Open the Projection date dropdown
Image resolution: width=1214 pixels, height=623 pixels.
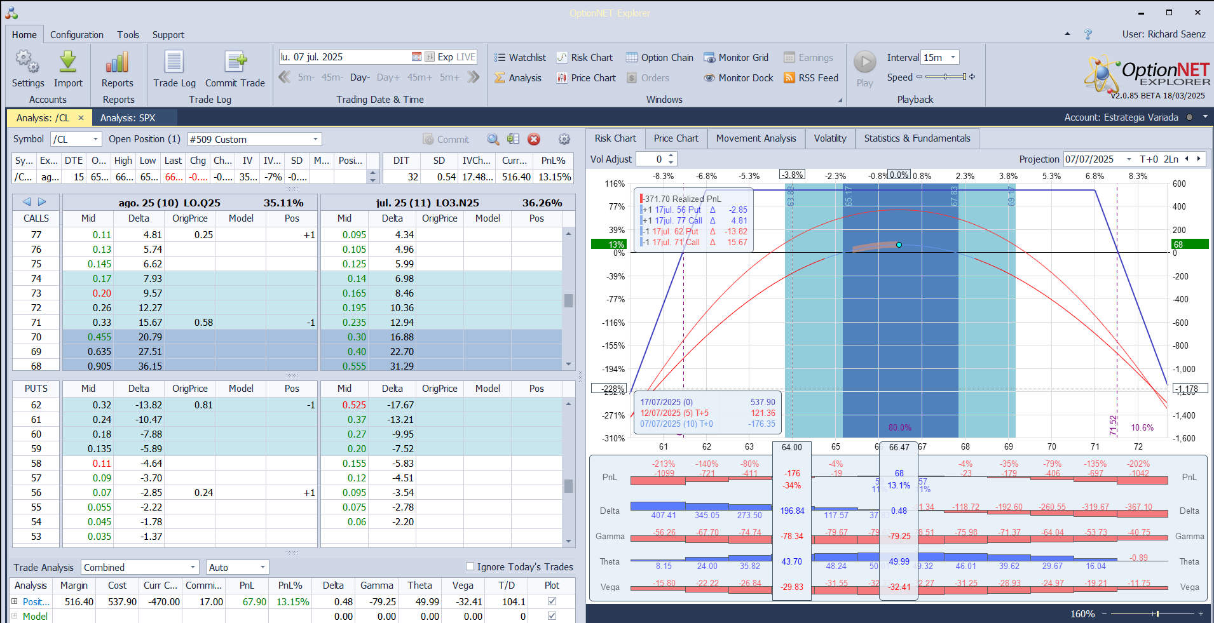1129,159
